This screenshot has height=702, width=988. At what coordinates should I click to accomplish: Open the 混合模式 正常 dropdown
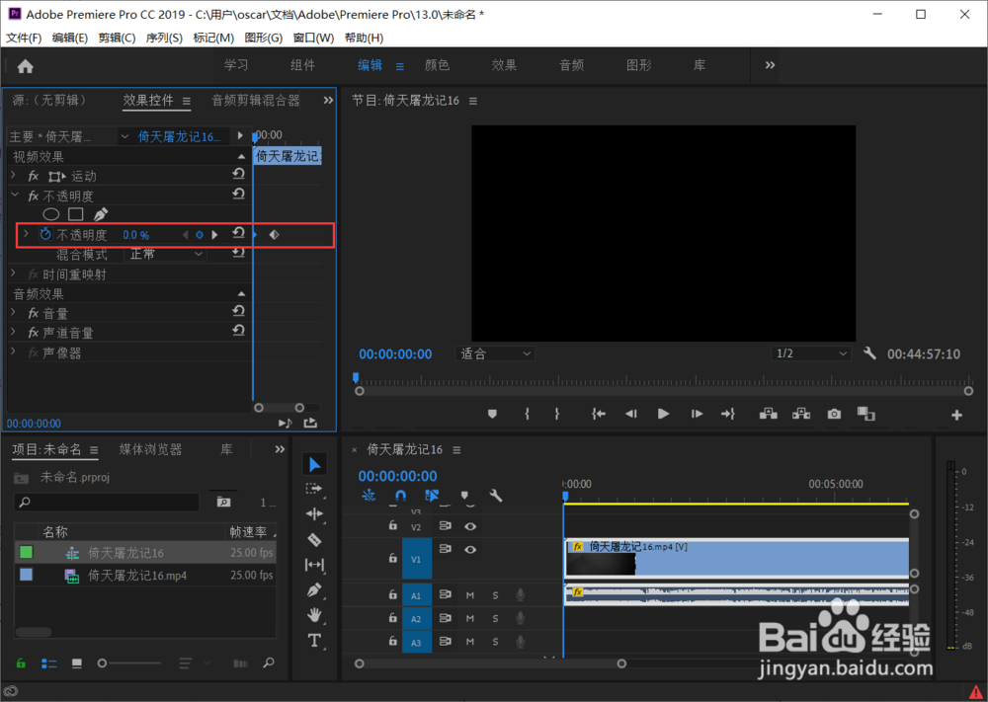[x=166, y=254]
